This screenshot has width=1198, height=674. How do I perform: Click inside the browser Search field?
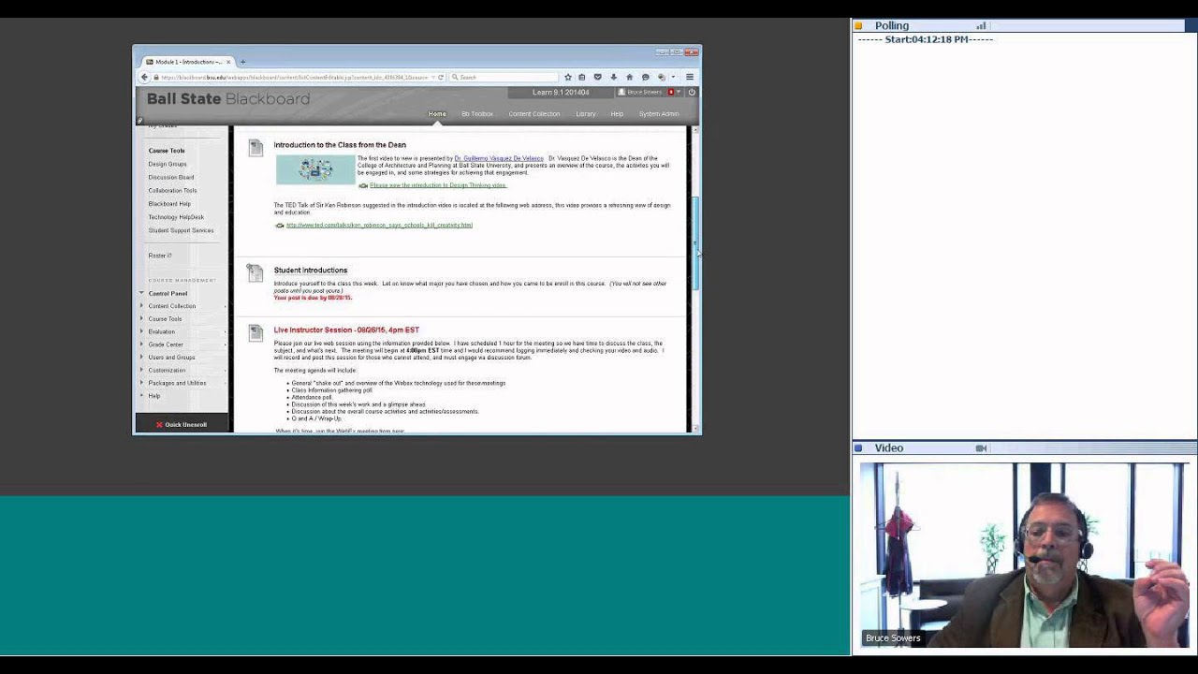(505, 77)
